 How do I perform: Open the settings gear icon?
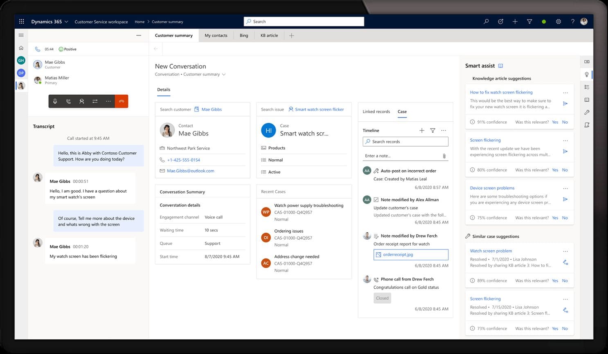558,22
